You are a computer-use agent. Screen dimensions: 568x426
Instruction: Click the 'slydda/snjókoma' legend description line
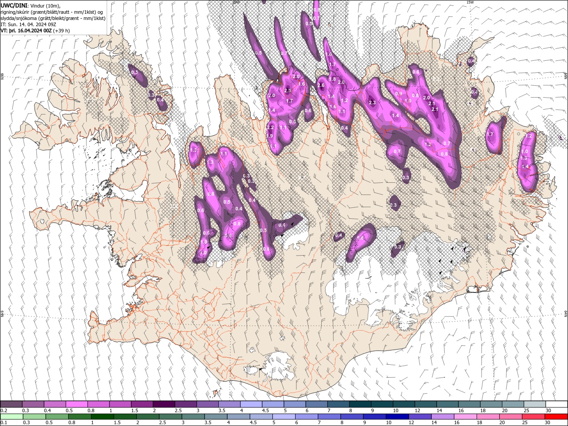coord(53,18)
